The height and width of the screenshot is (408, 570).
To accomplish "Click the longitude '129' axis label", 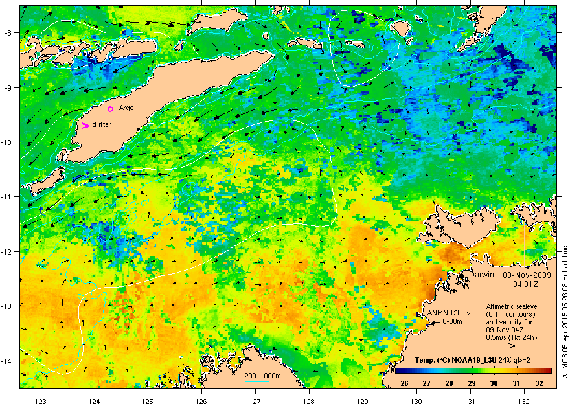I will click(x=363, y=402).
